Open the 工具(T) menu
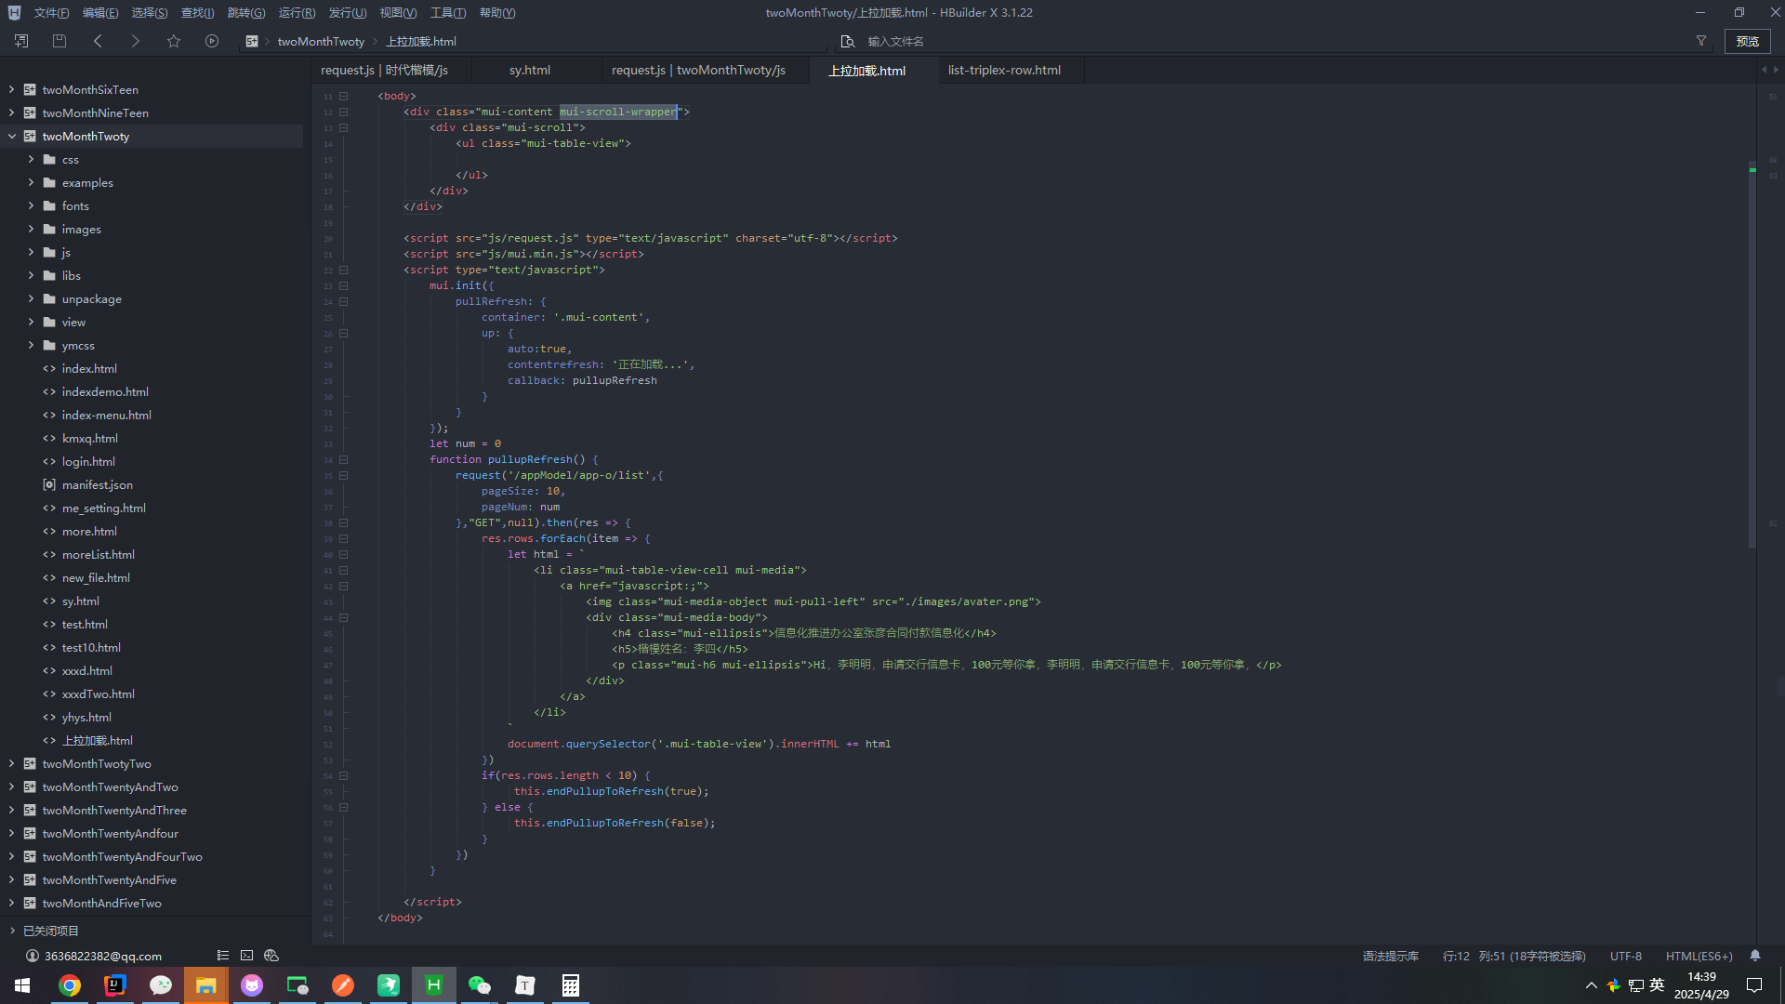The height and width of the screenshot is (1004, 1785). [447, 13]
